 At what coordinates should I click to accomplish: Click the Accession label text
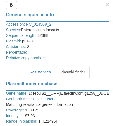15,24
